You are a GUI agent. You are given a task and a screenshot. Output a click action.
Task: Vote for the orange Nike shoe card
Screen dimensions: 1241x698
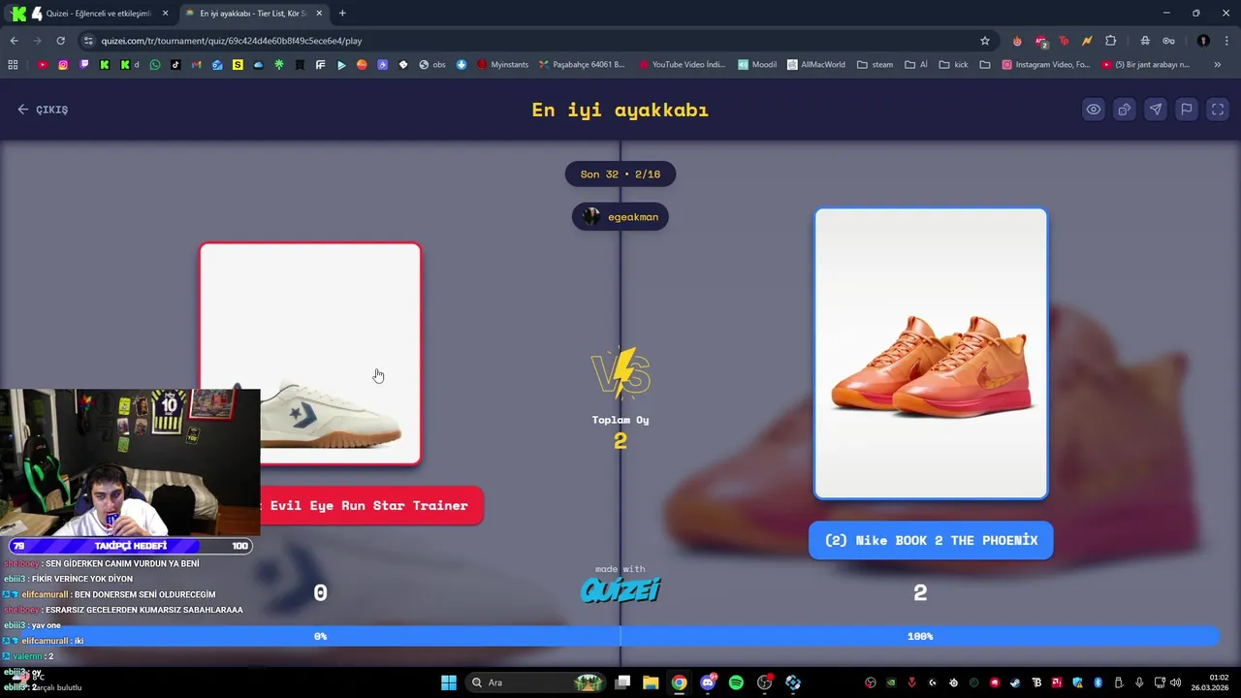tap(931, 354)
